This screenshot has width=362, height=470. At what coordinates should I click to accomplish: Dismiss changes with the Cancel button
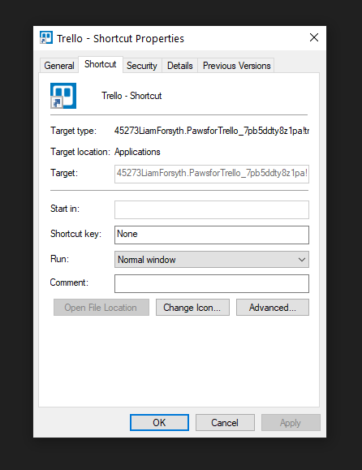tap(225, 423)
